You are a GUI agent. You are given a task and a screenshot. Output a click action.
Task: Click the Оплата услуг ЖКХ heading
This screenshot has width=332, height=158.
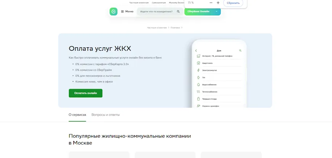pos(100,49)
